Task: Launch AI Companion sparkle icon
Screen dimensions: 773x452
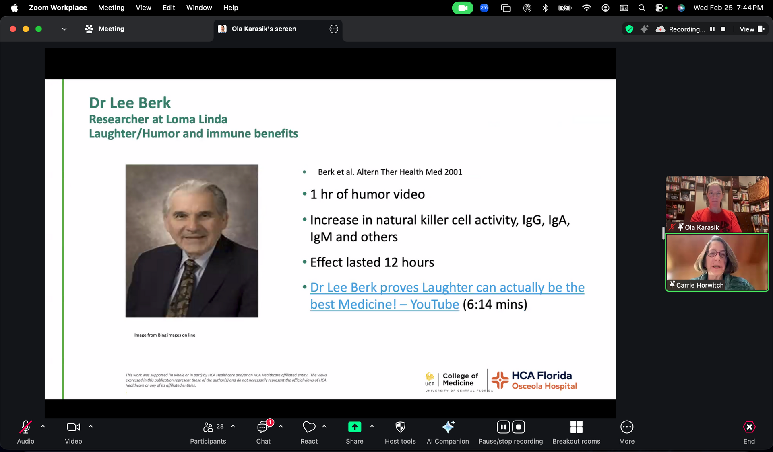Action: 448,427
